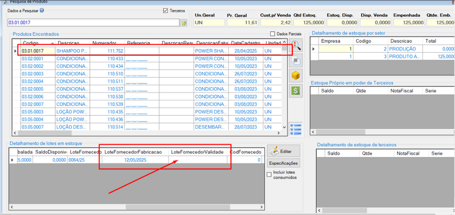Click the green search refresh icon
Screen dimensions: 455x215
[183, 23]
